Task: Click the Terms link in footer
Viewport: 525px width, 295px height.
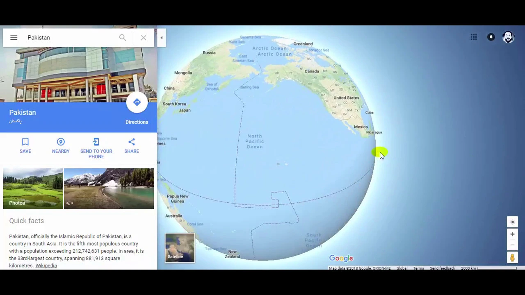Action: (x=418, y=268)
